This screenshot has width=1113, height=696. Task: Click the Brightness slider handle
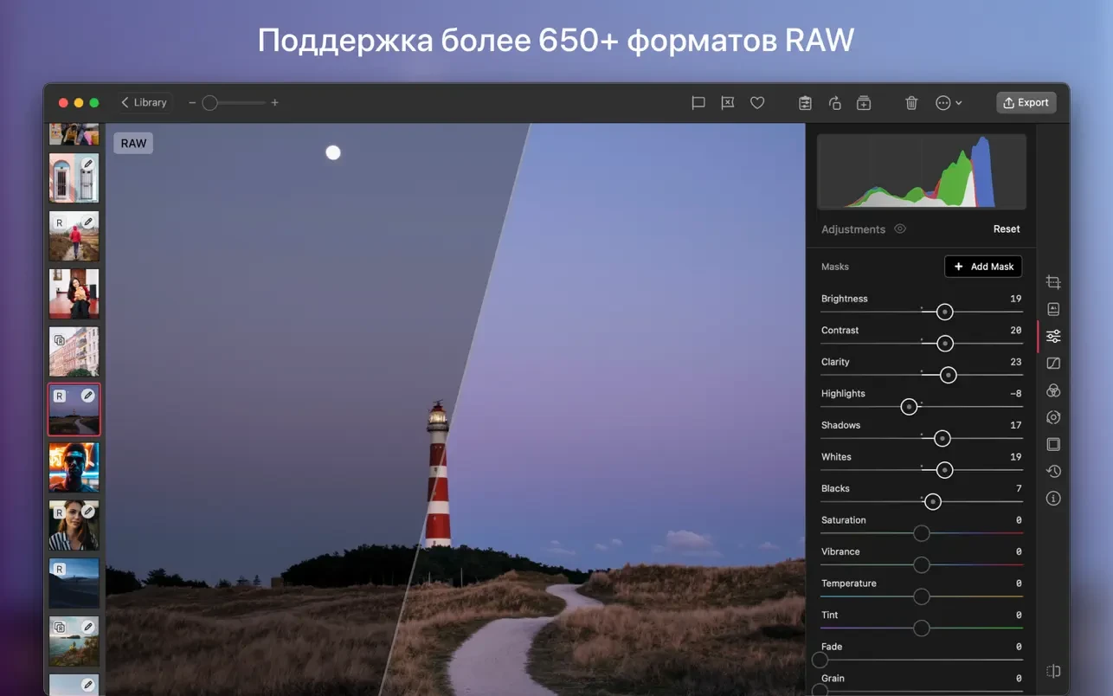[945, 312]
